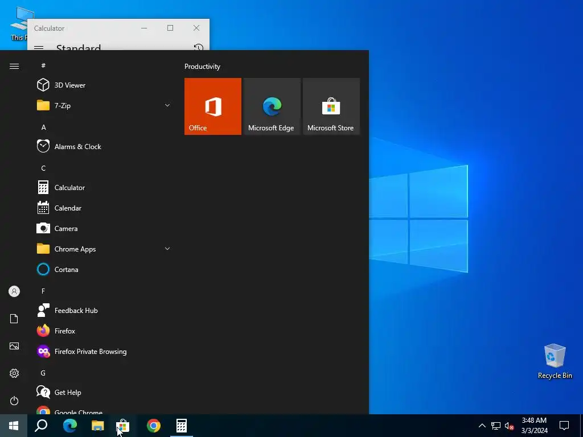Select the This PC desktop icon
583x437 pixels.
pyautogui.click(x=18, y=24)
